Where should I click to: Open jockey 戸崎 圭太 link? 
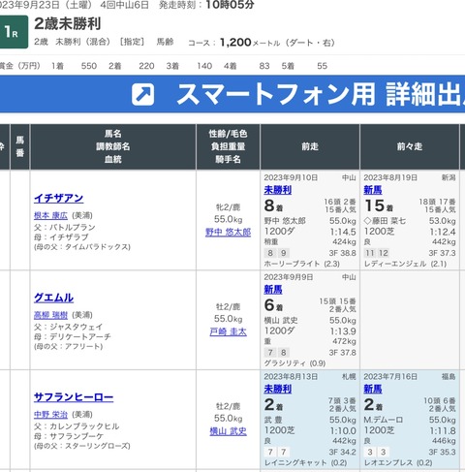point(228,331)
